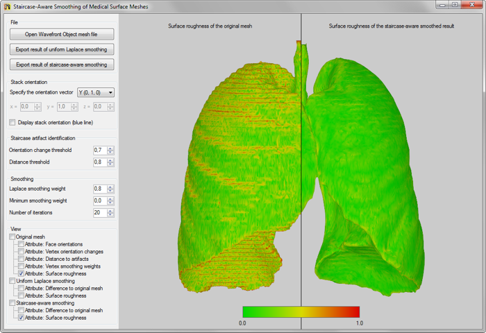Click the roughness color scale bar
The height and width of the screenshot is (333, 486).
tap(301, 312)
